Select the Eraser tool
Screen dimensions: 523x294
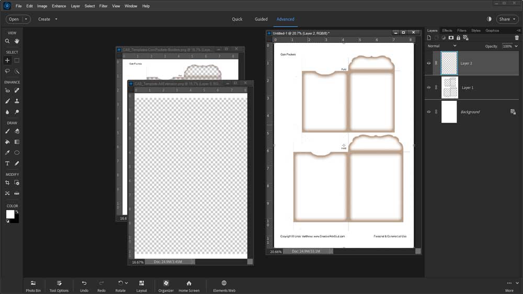[17, 131]
